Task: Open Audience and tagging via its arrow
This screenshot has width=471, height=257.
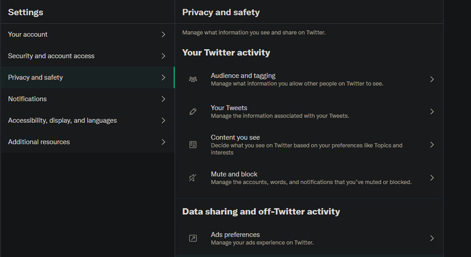Action: coord(432,79)
